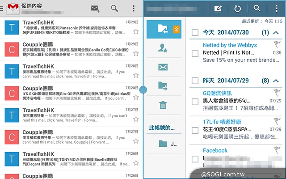Tap the C avatar of Couppie團購 7月27日
Viewport: 286px width, 179px height.
tap(12, 137)
